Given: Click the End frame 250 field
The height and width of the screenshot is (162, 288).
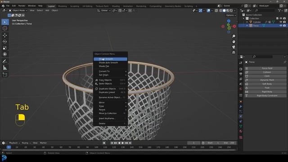Looking at the screenshot, I should [229, 143].
